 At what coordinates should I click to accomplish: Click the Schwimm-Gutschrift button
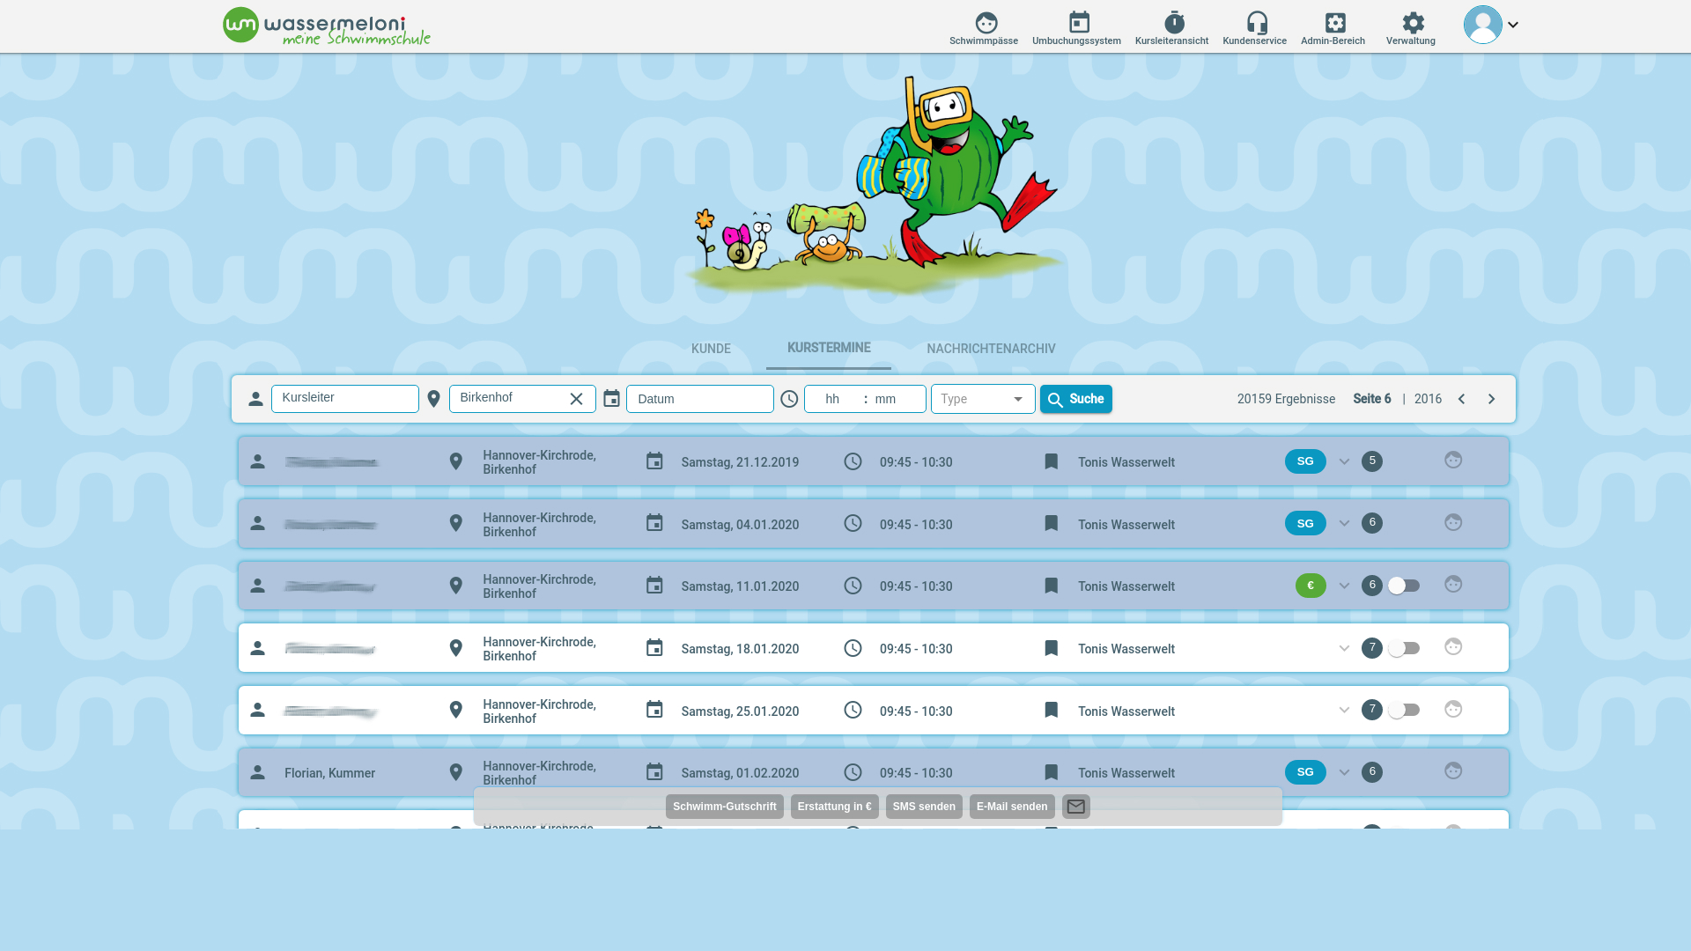coord(725,807)
